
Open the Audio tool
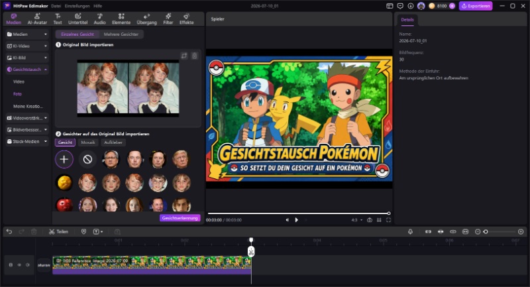point(100,19)
